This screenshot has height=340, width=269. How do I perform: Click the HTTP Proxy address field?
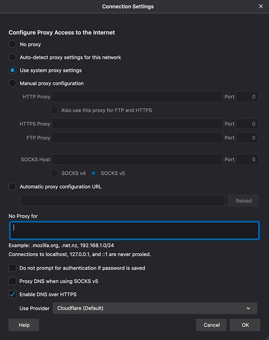[137, 97]
